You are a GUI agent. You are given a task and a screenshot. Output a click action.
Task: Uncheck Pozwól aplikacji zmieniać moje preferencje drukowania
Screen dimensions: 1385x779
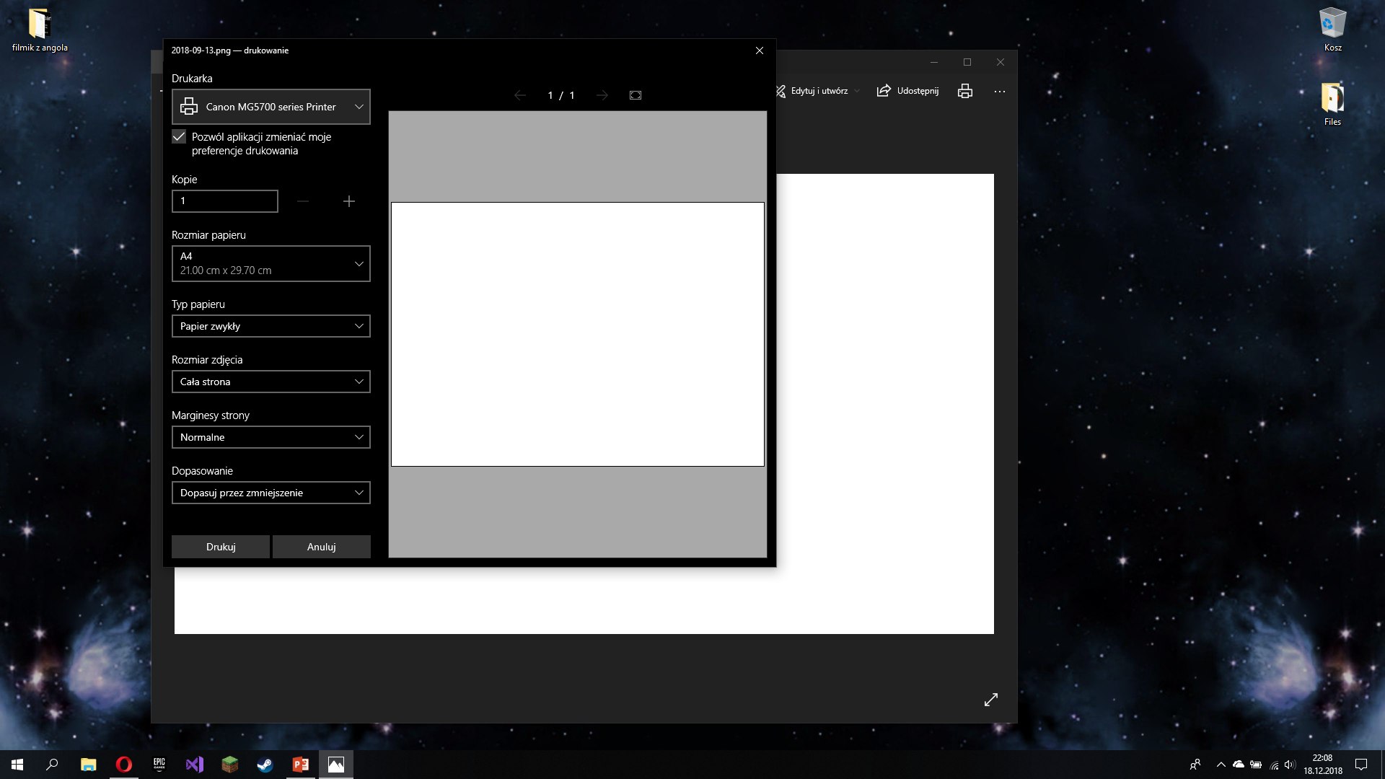coord(177,136)
